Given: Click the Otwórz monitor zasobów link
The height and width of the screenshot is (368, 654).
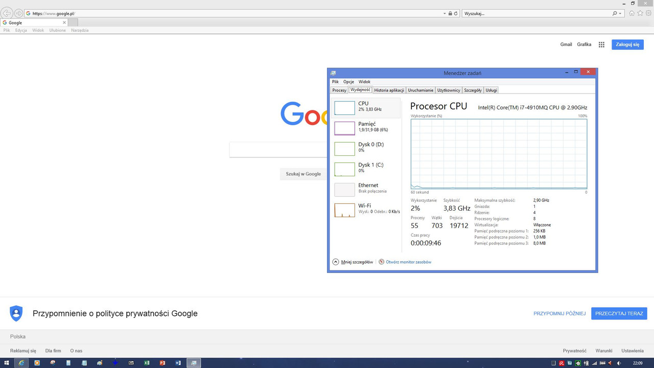Looking at the screenshot, I should coord(409,262).
